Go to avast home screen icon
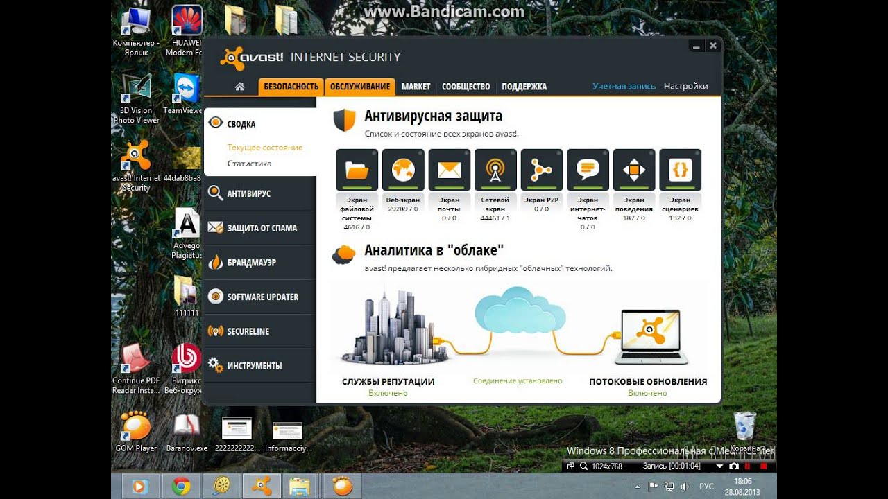888x499 pixels. tap(240, 87)
